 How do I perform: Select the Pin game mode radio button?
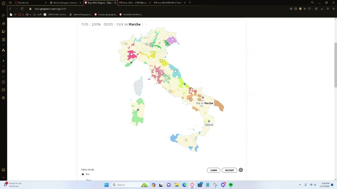point(83,174)
